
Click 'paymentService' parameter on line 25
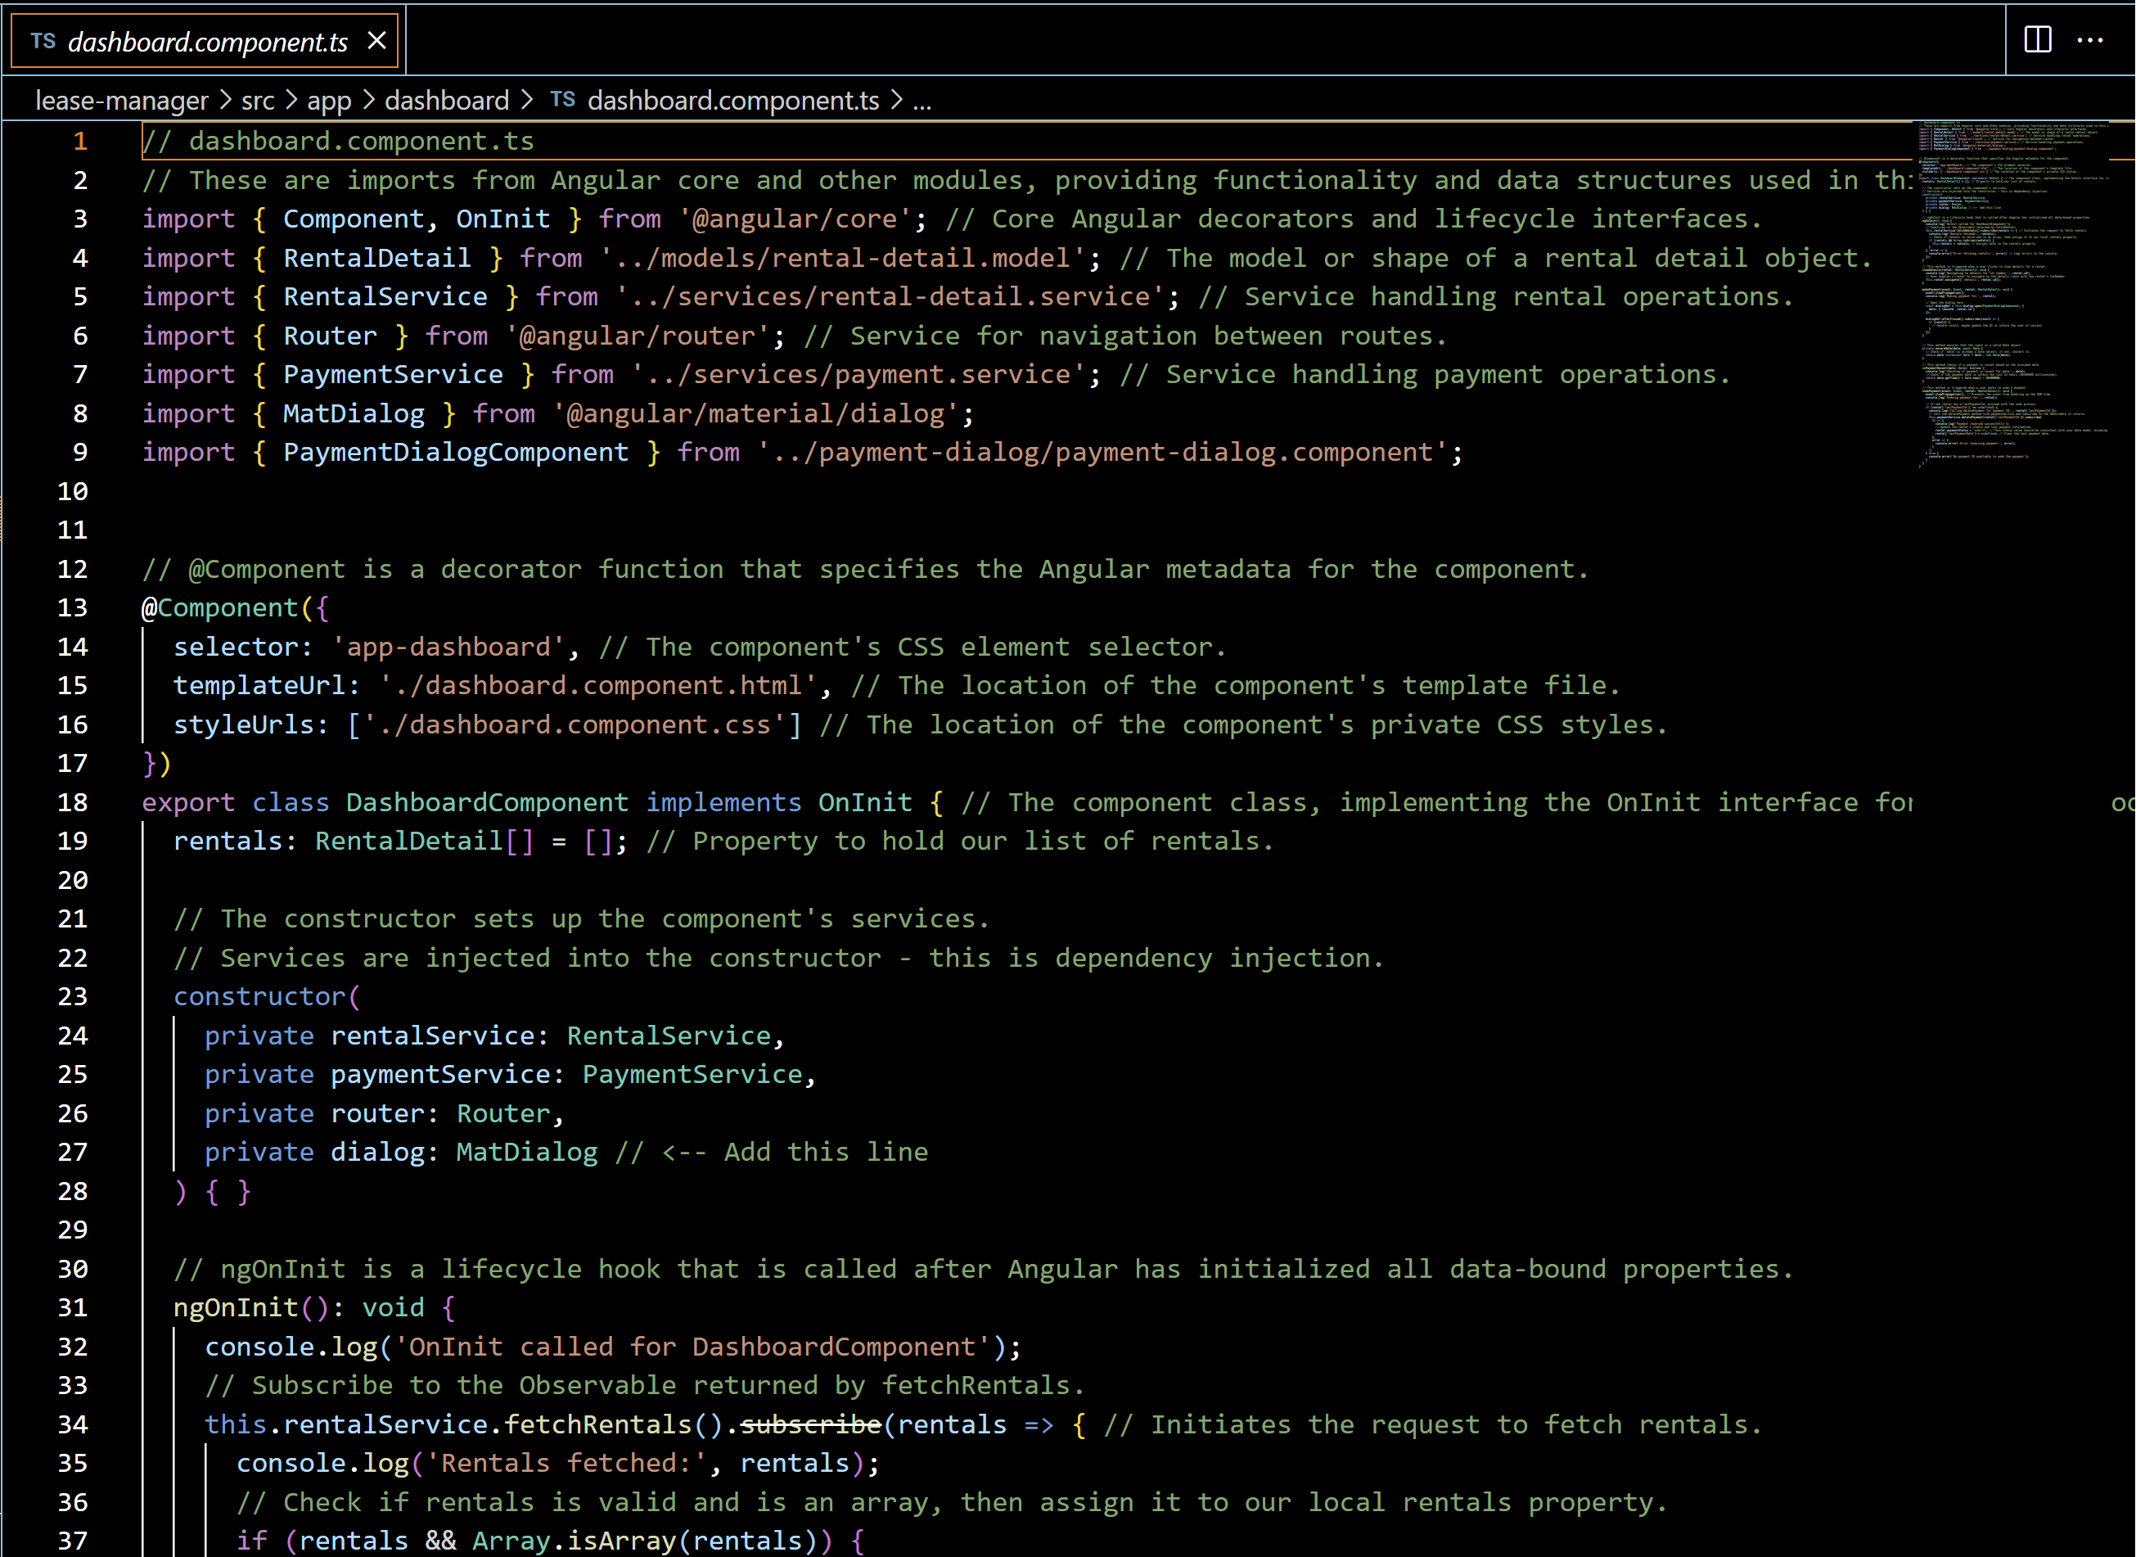pyautogui.click(x=440, y=1075)
